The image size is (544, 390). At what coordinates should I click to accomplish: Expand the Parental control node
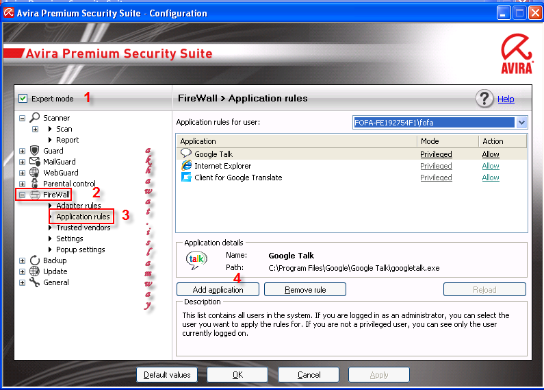pos(22,184)
